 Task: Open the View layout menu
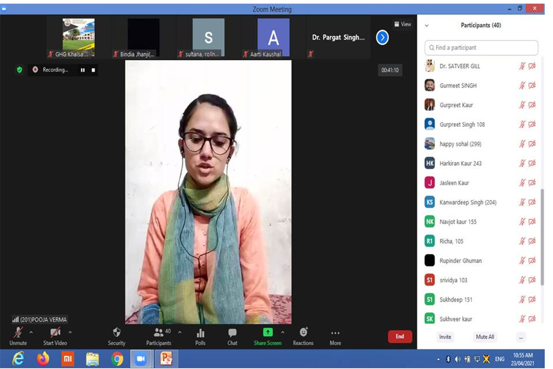(x=402, y=24)
